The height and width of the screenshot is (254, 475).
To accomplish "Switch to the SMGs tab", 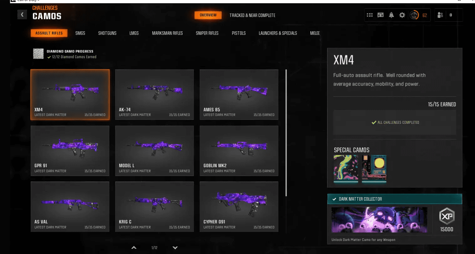I will [80, 33].
